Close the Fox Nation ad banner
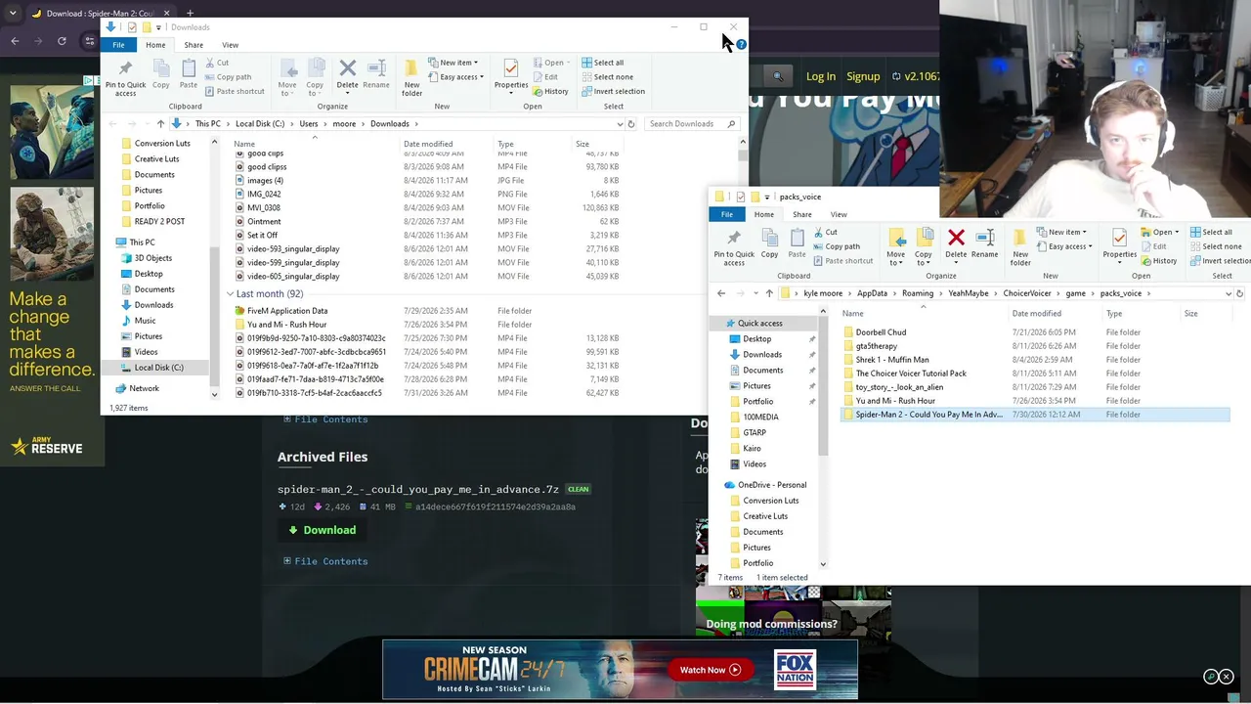 (x=1227, y=677)
